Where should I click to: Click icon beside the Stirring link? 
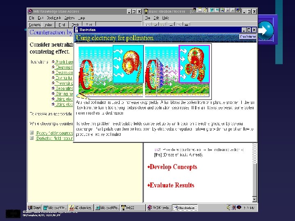(53, 94)
